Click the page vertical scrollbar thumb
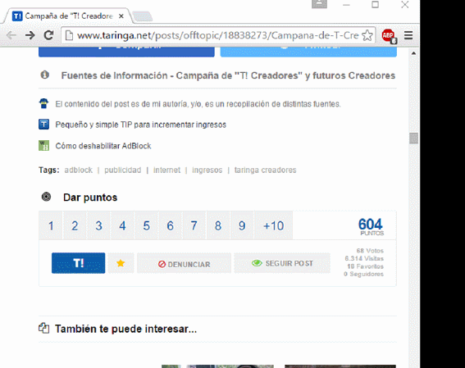The width and height of the screenshot is (465, 368). pyautogui.click(x=413, y=139)
